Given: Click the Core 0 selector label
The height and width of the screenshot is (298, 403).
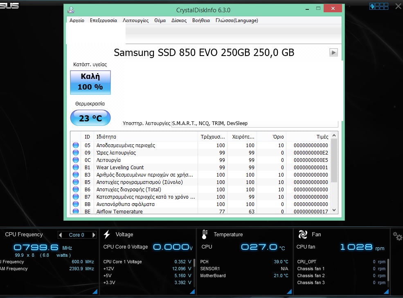Looking at the screenshot, I should [77, 235].
